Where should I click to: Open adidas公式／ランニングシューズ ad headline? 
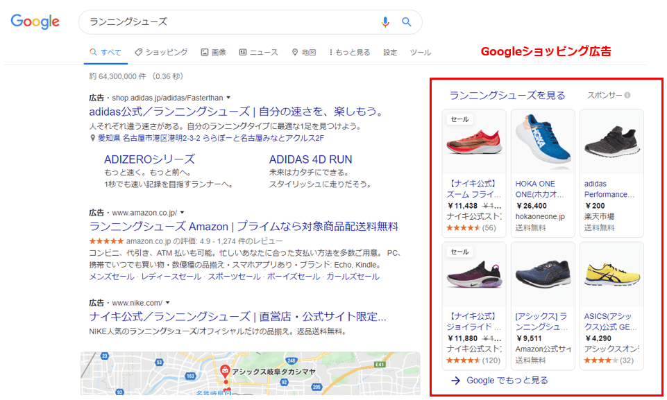(237, 112)
